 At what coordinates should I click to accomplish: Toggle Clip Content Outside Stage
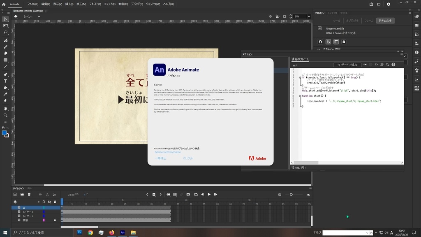[285, 16]
